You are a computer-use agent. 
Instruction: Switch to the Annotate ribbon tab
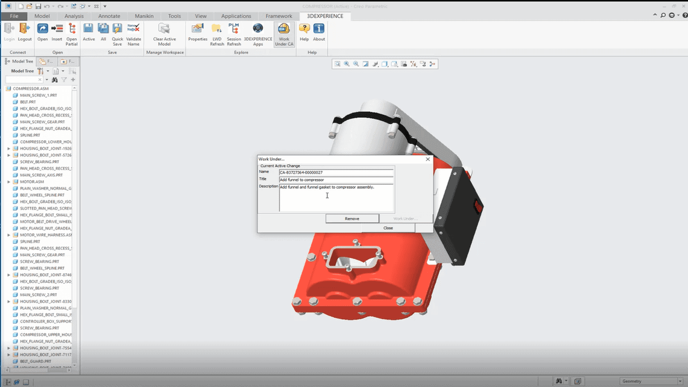[x=109, y=16]
